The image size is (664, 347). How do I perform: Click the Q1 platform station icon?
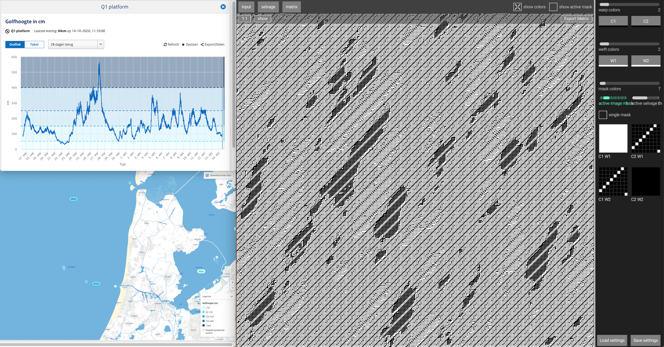7,31
